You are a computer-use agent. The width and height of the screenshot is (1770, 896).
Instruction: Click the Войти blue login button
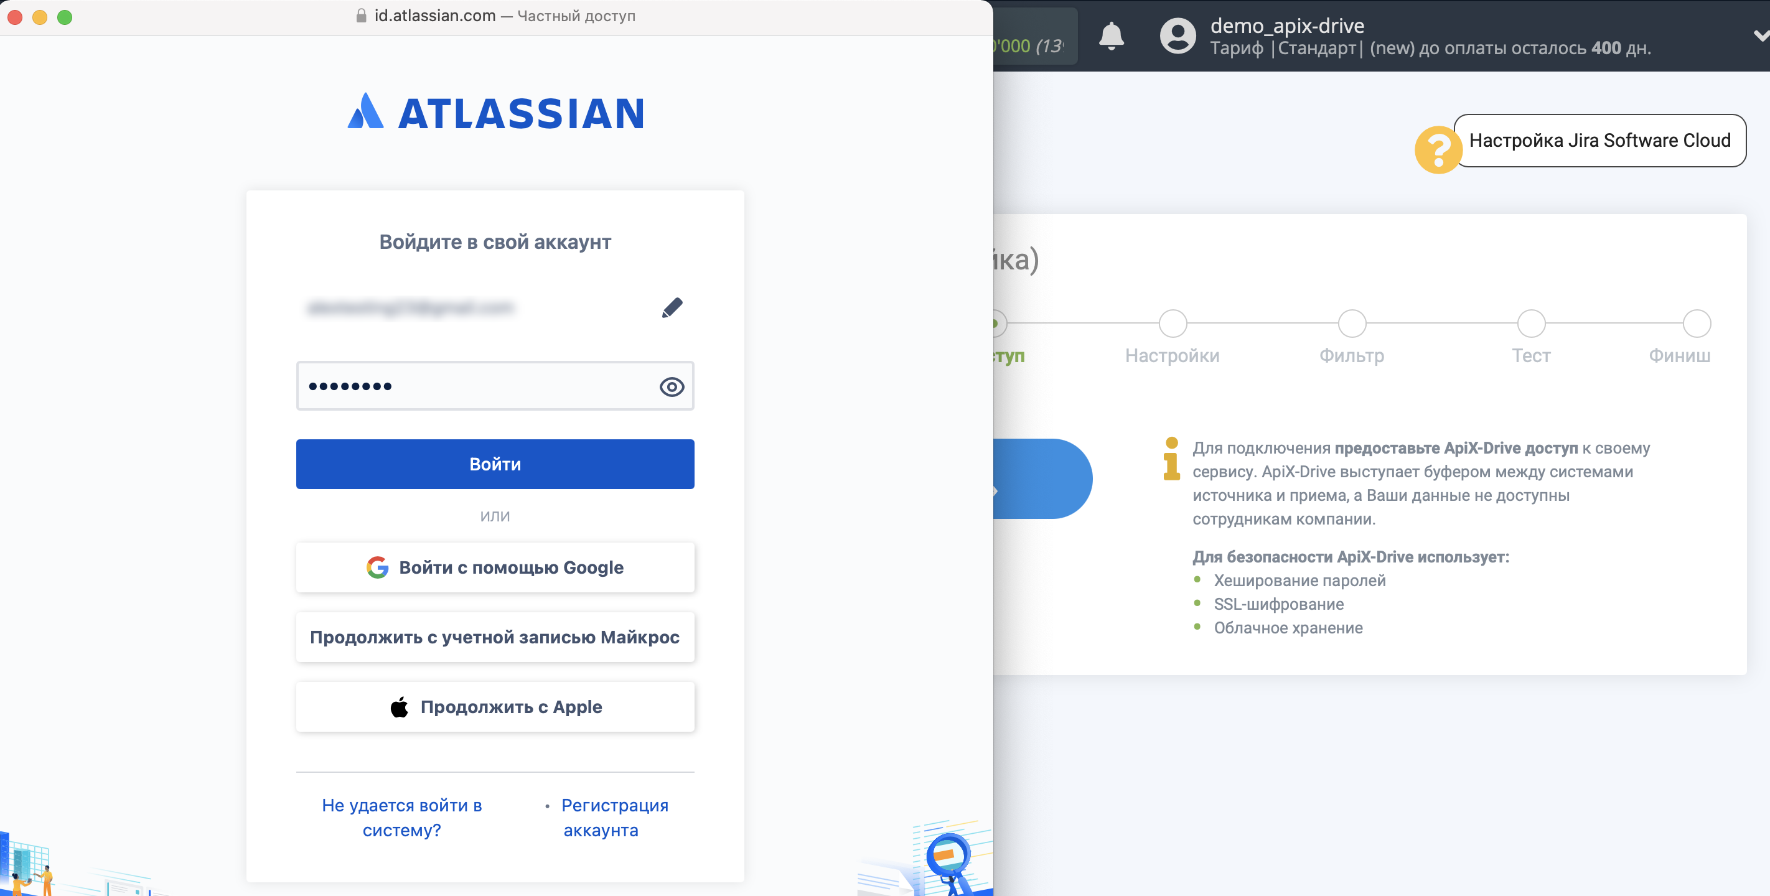496,463
